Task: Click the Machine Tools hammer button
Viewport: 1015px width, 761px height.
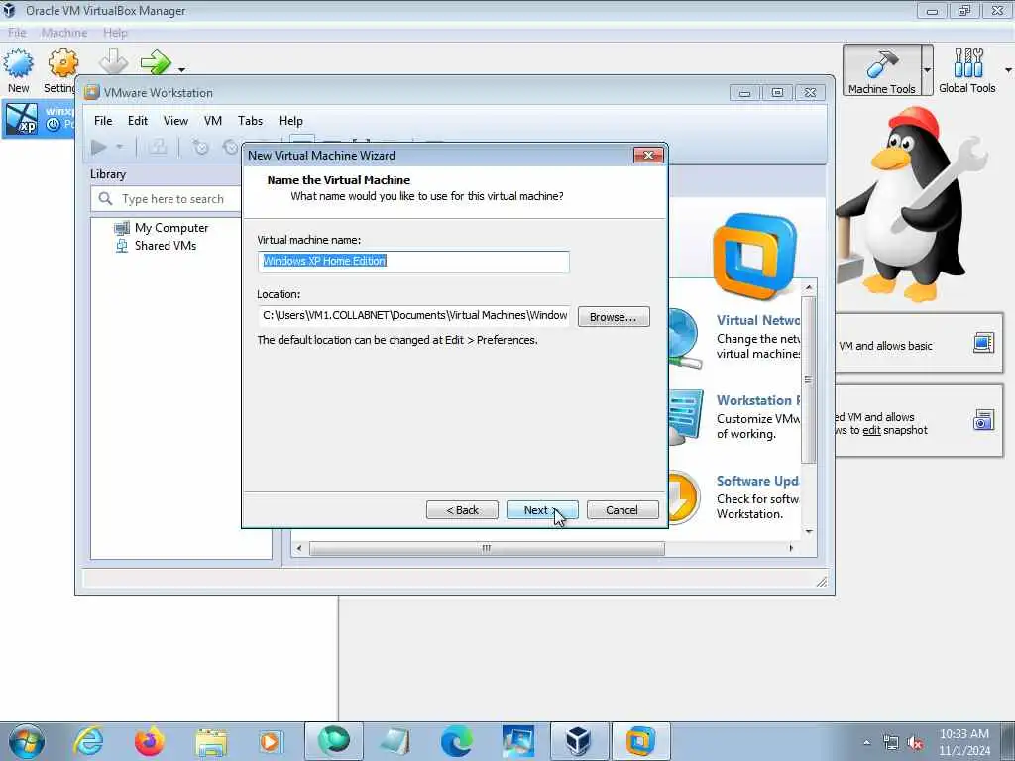Action: (x=881, y=70)
